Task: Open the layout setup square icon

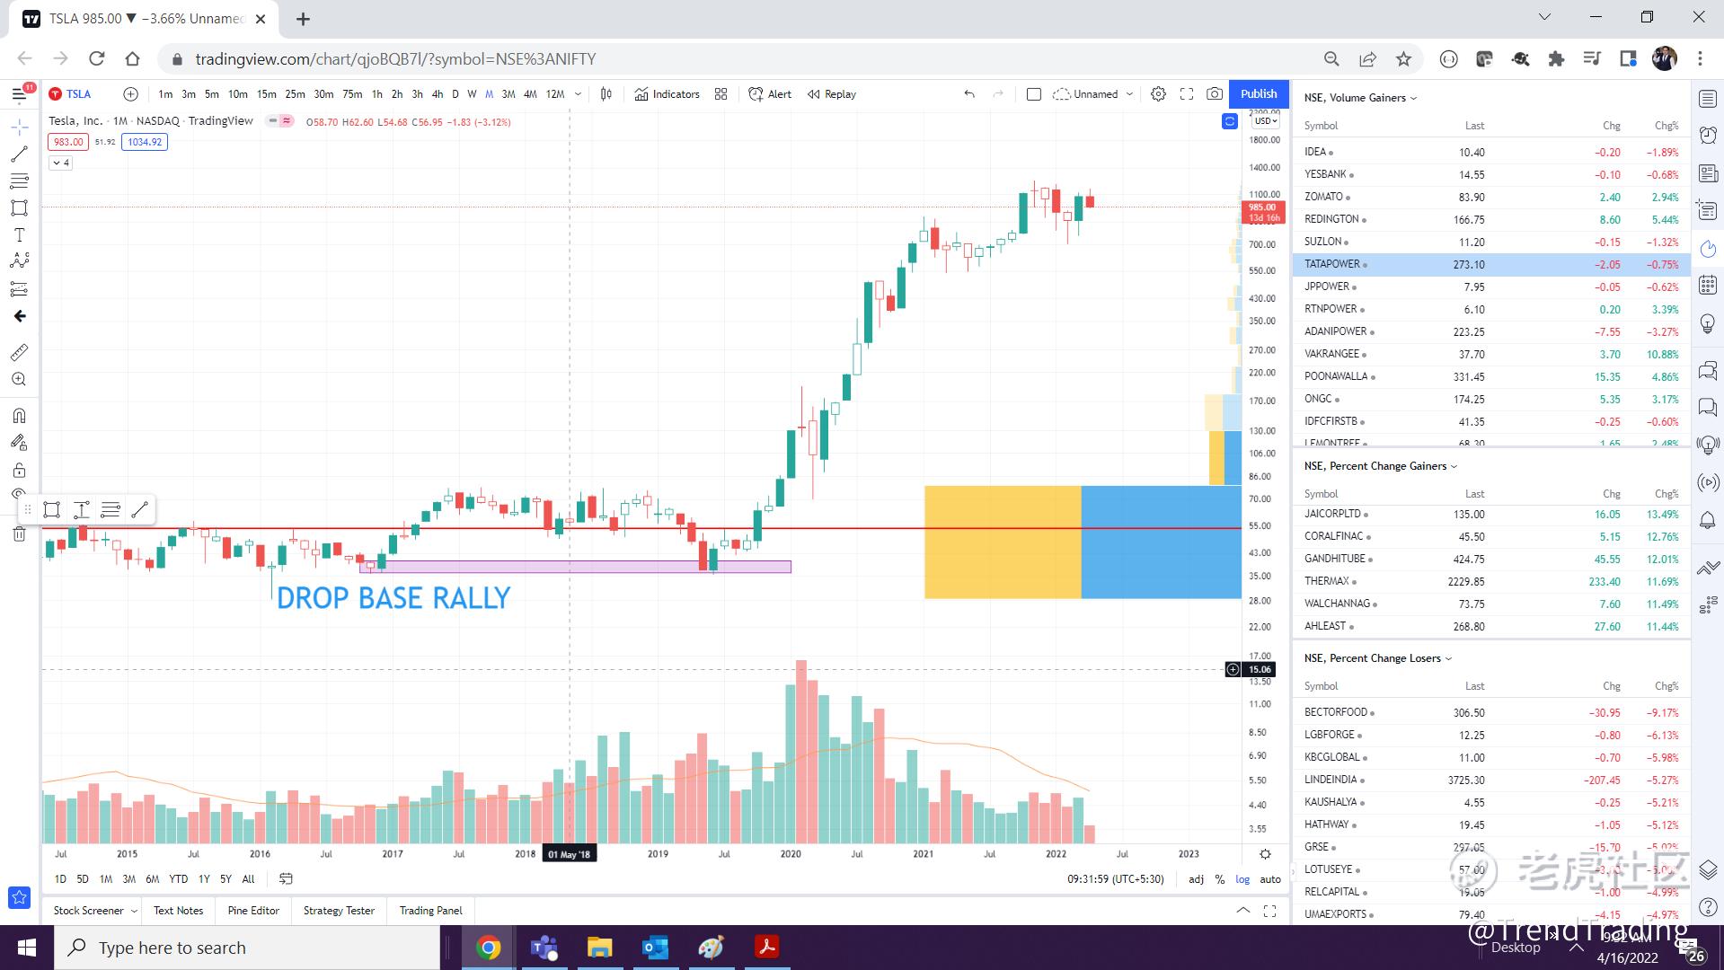Action: (1034, 94)
